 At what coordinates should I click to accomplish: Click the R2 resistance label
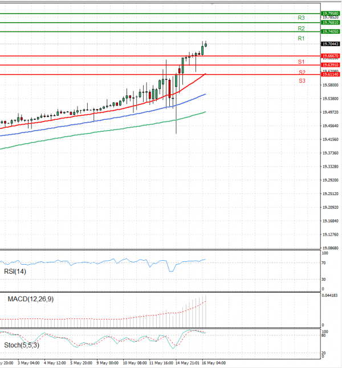click(x=301, y=29)
